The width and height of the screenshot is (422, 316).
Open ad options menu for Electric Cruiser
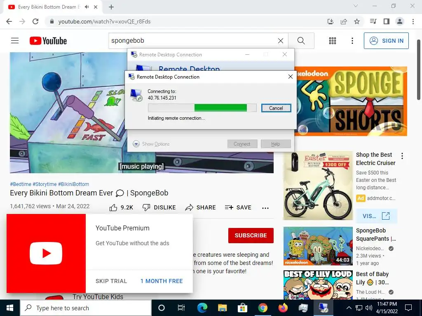tap(402, 156)
